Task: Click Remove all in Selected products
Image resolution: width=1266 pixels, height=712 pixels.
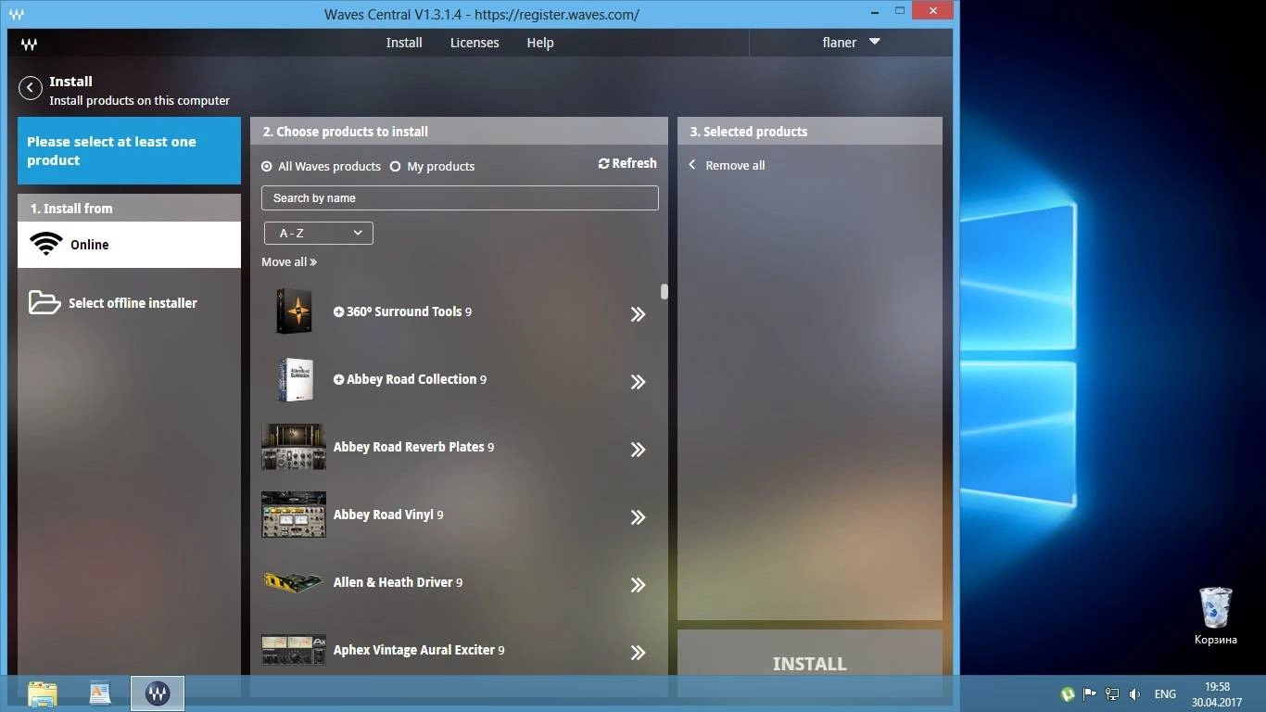Action: click(727, 166)
